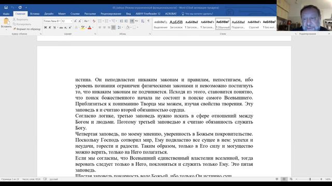Switch to the Рассылки tab
Screen dimensions: 332x186
[90, 14]
